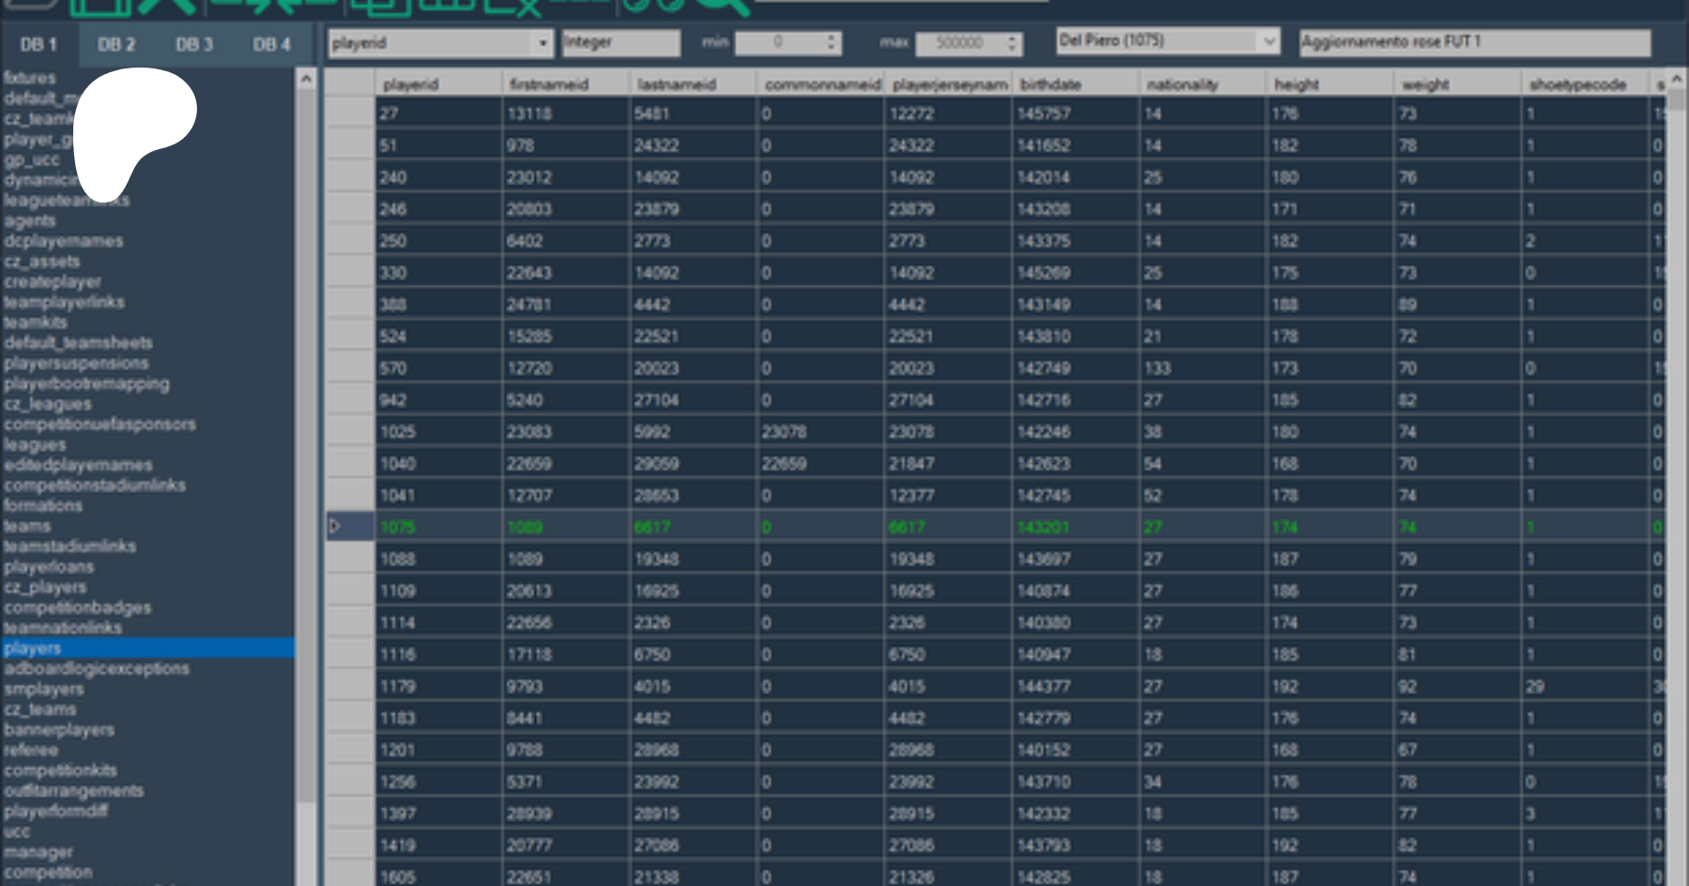Image resolution: width=1689 pixels, height=886 pixels.
Task: Open the agents table
Action: (x=30, y=221)
